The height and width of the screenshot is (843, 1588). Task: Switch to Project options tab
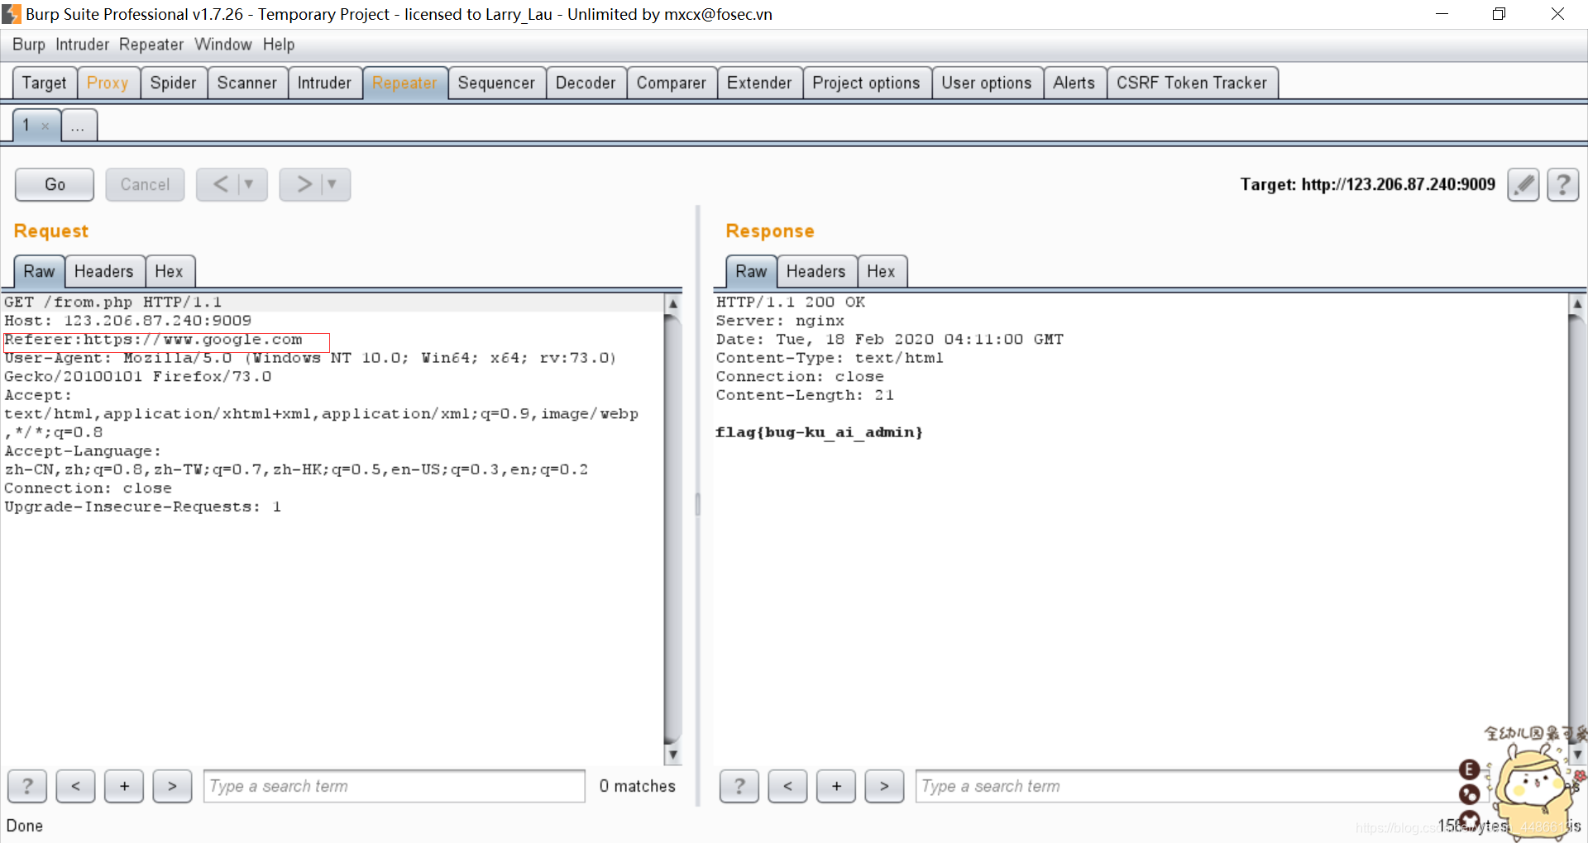coord(866,83)
